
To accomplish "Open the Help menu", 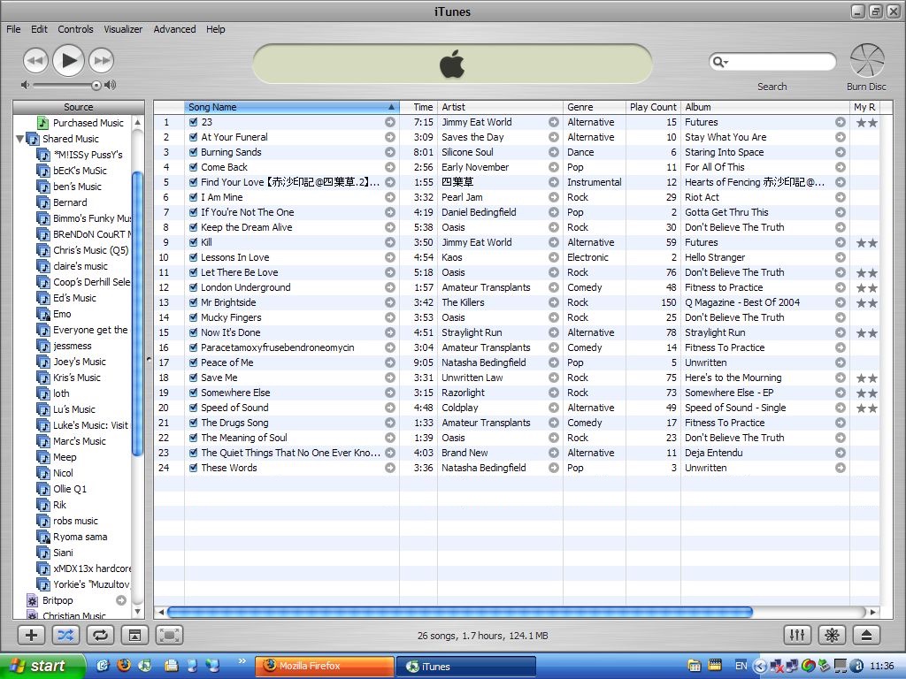I will [x=216, y=29].
